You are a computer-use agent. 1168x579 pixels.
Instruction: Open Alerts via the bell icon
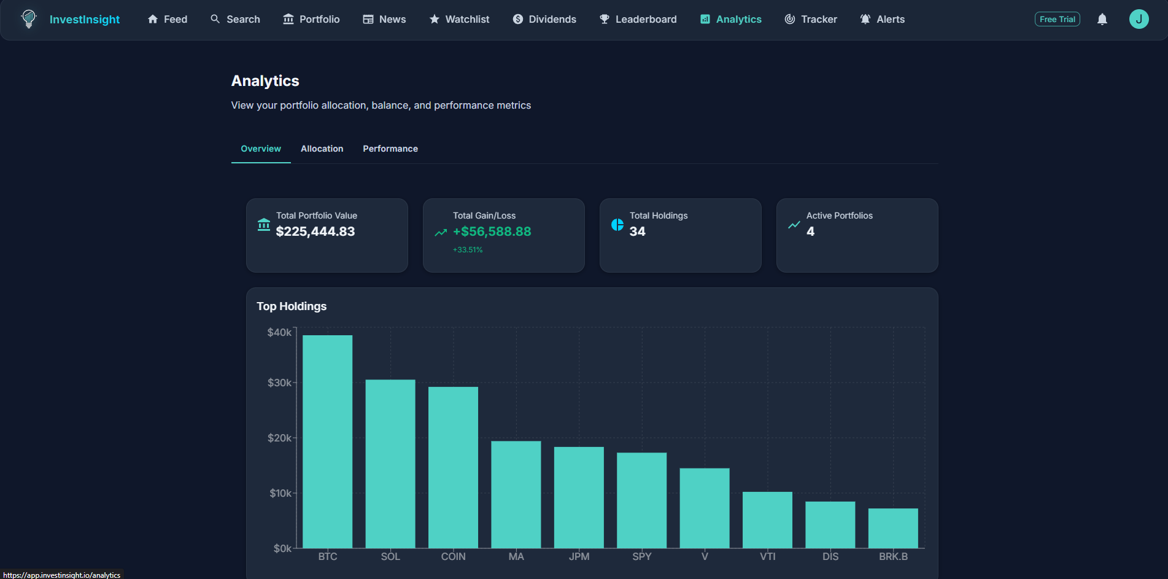point(865,19)
